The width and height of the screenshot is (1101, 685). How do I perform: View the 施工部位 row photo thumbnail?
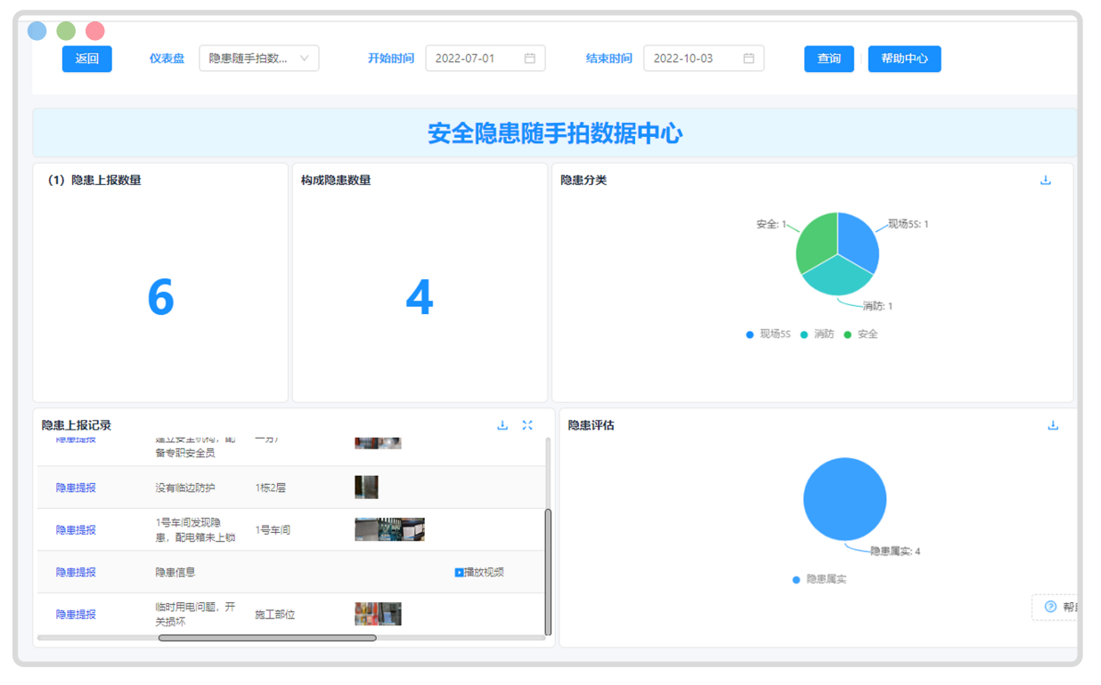378,613
